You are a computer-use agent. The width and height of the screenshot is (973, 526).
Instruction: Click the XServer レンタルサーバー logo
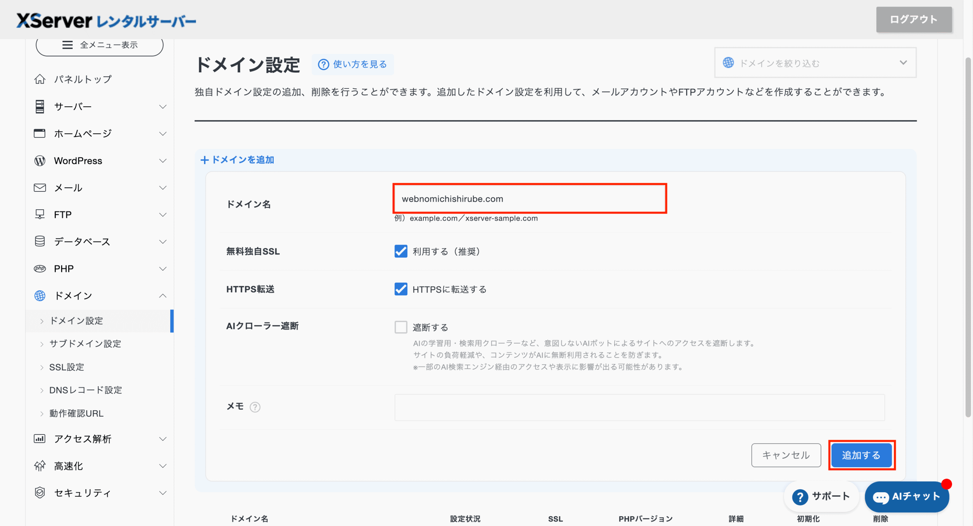coord(106,21)
